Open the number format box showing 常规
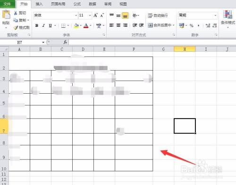 tap(198, 16)
